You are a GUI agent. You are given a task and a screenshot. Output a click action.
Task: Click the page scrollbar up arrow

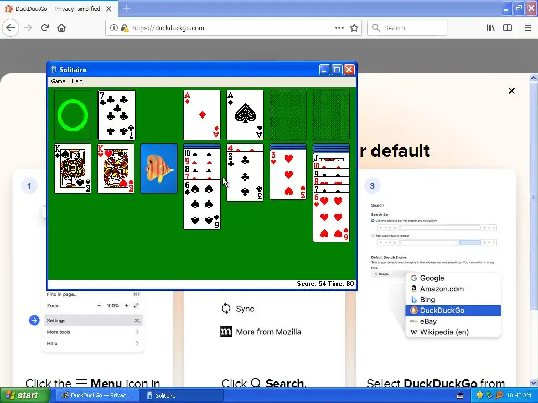[534, 78]
